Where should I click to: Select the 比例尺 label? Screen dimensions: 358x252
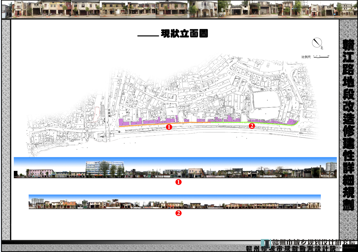pos(306,57)
